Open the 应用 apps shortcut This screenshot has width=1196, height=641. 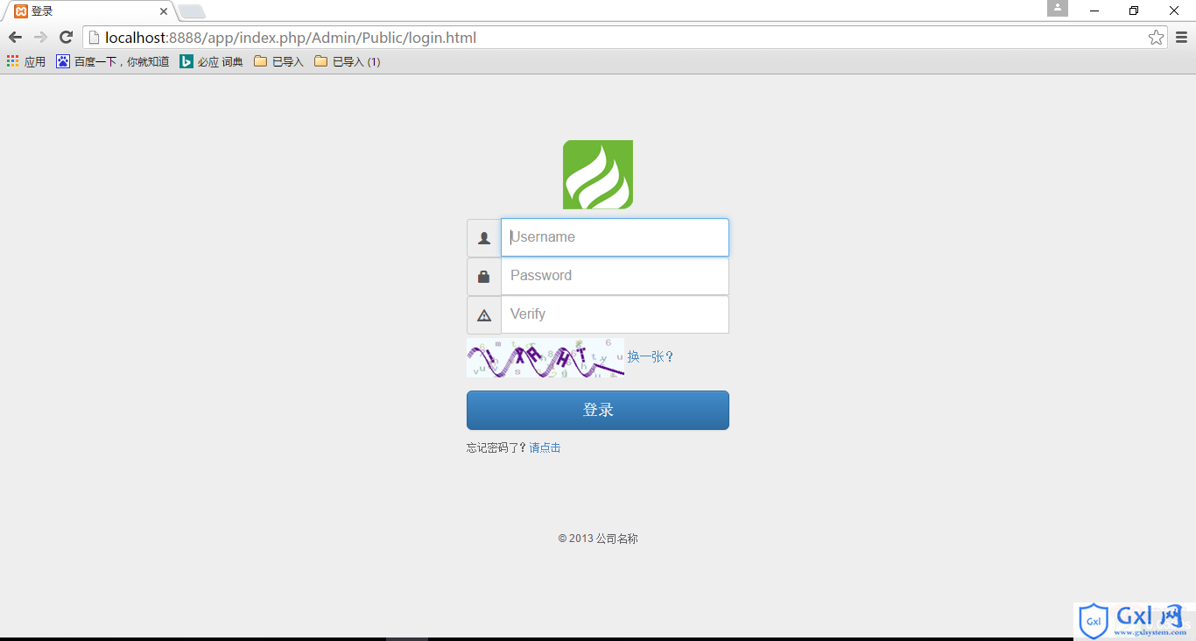click(26, 61)
